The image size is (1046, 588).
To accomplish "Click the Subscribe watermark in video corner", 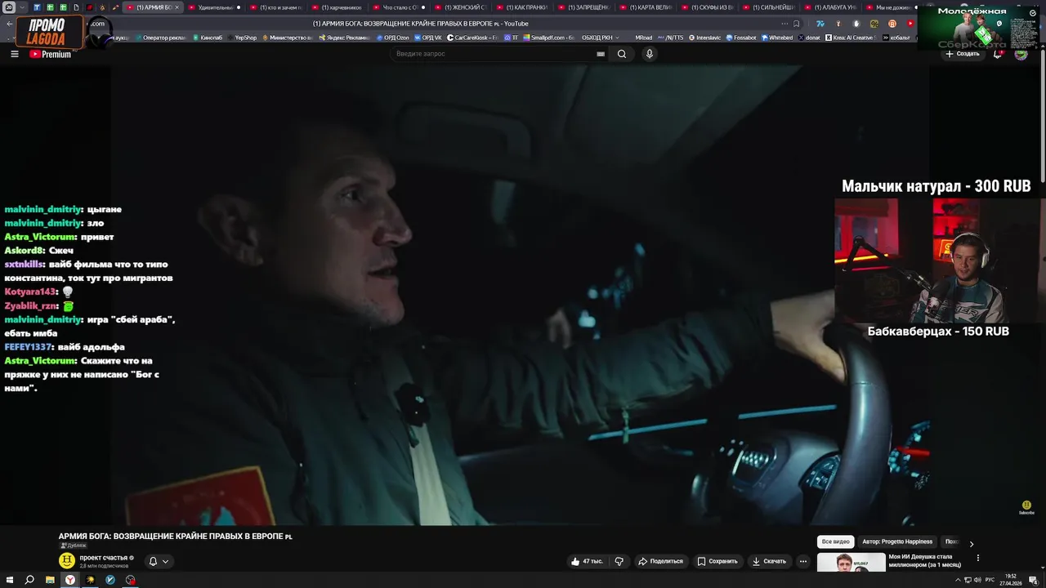I will (x=1026, y=507).
